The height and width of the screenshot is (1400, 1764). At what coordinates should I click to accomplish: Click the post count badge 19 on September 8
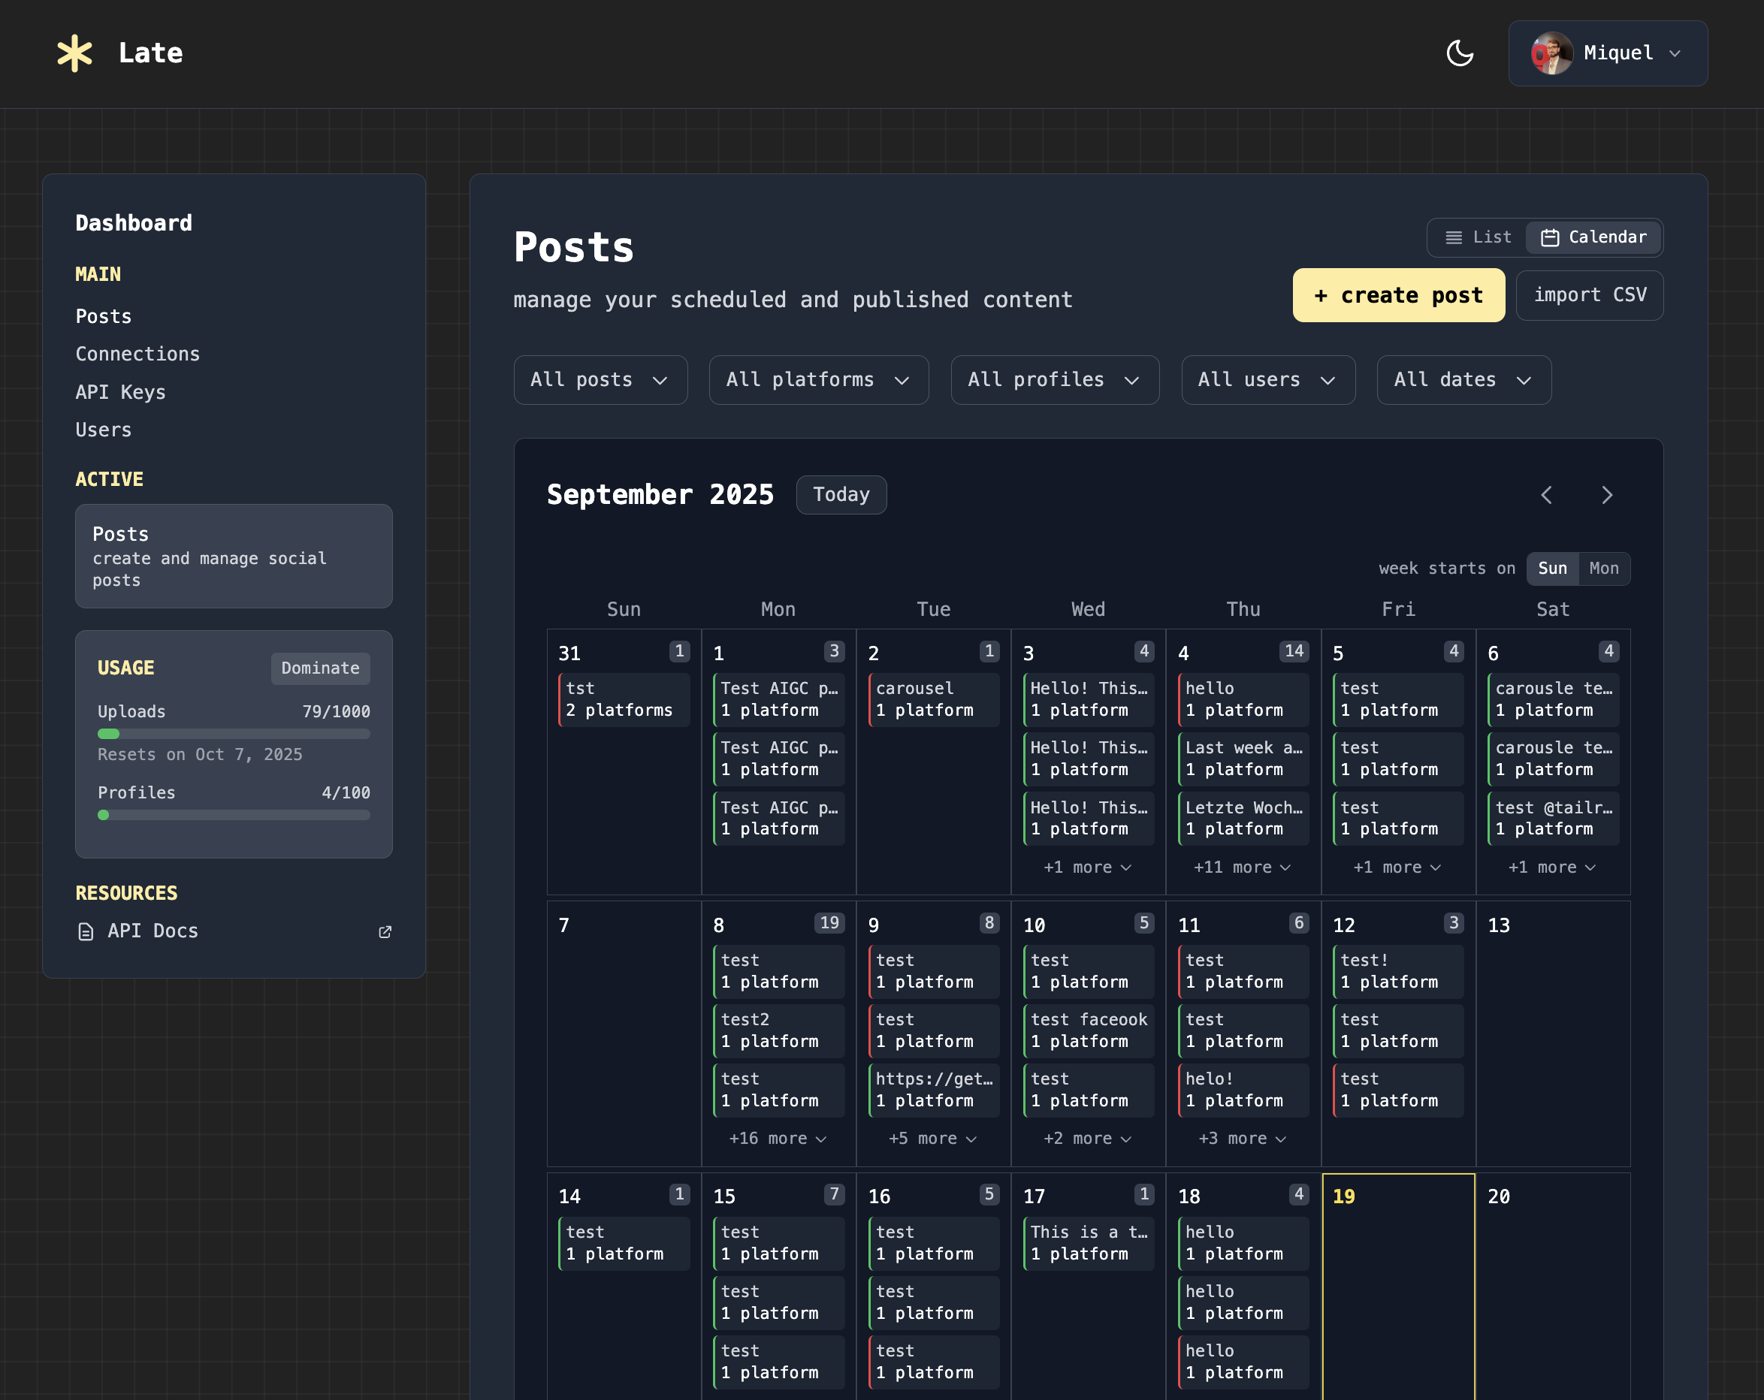click(x=829, y=922)
